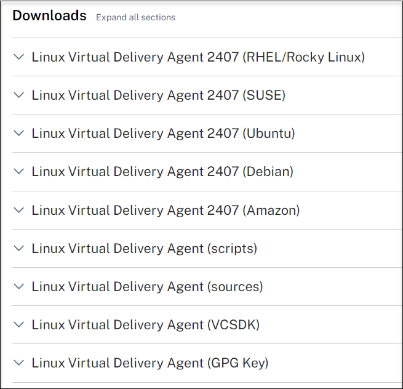403x389 pixels.
Task: Click the chevron icon for sources section
Action: (x=19, y=287)
